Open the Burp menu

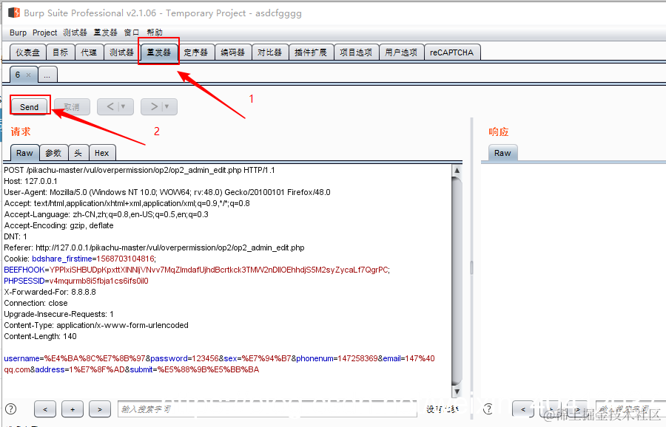click(x=18, y=33)
